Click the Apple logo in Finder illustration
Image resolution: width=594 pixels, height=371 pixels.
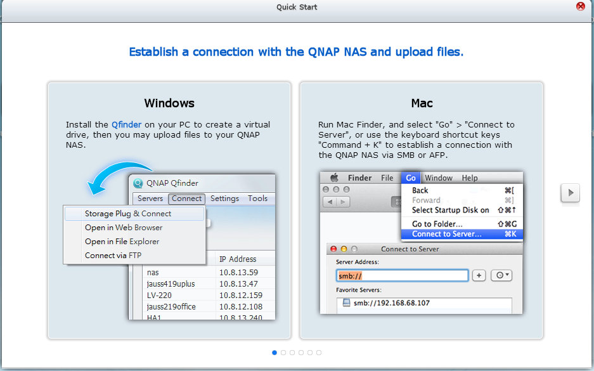coord(333,178)
